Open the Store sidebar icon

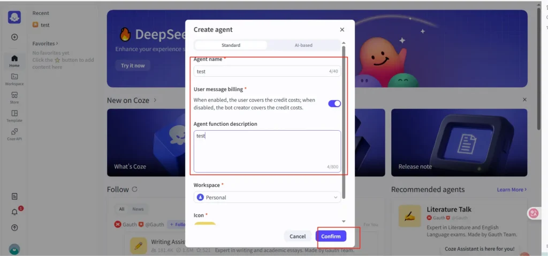coord(14,97)
